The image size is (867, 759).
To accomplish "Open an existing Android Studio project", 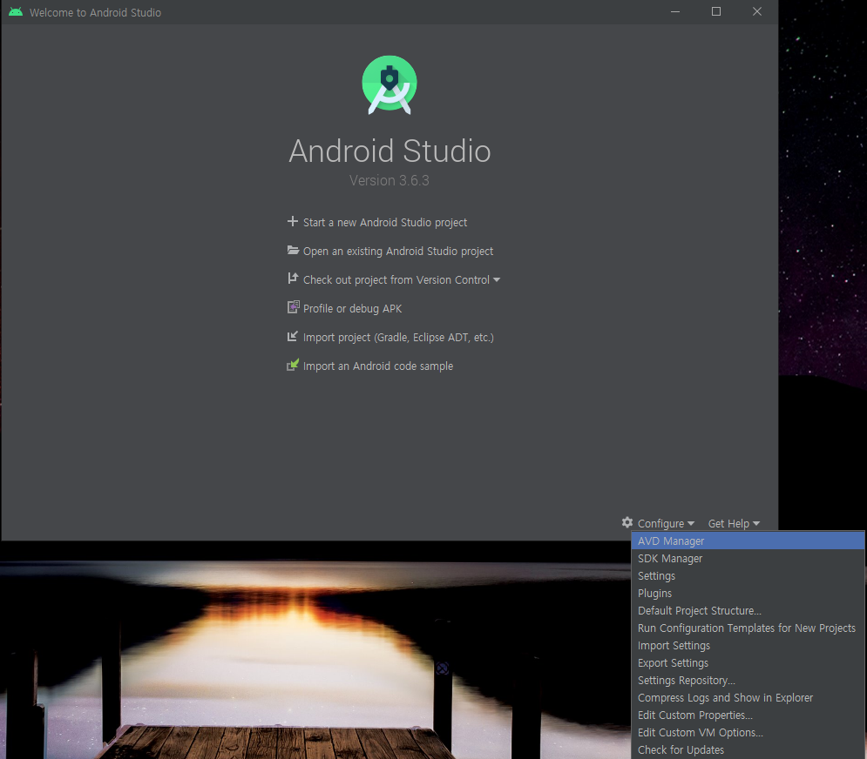I will click(398, 251).
